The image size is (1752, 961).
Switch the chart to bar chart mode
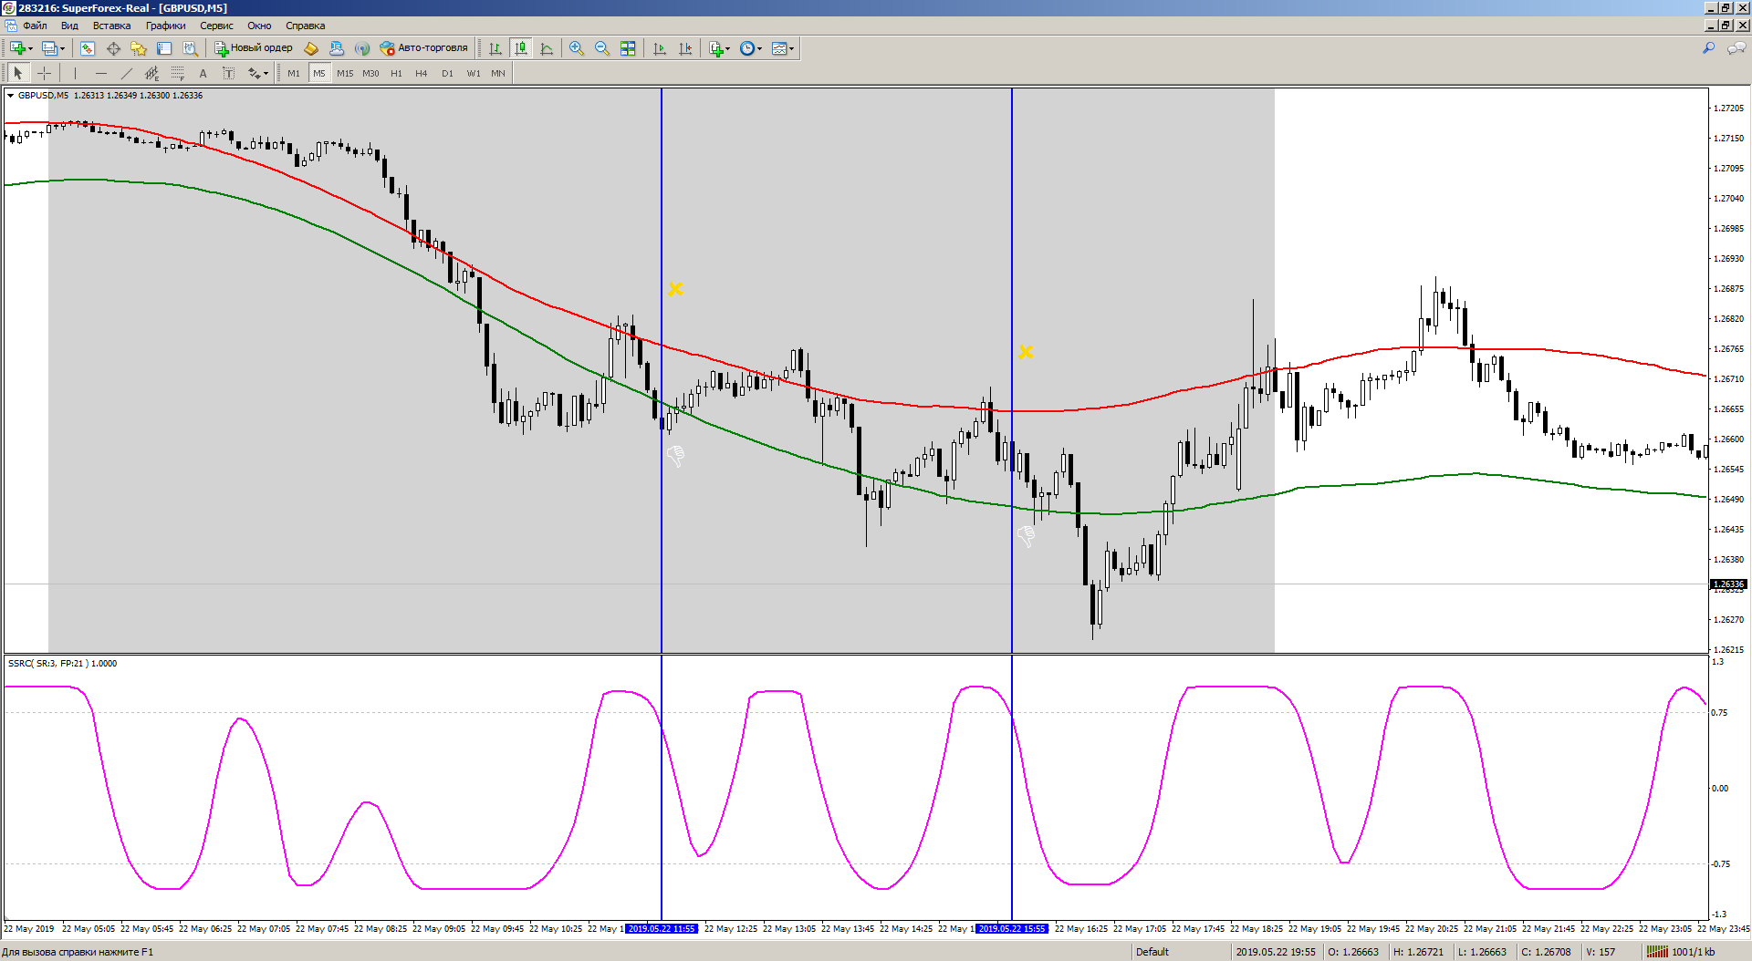pyautogui.click(x=495, y=48)
